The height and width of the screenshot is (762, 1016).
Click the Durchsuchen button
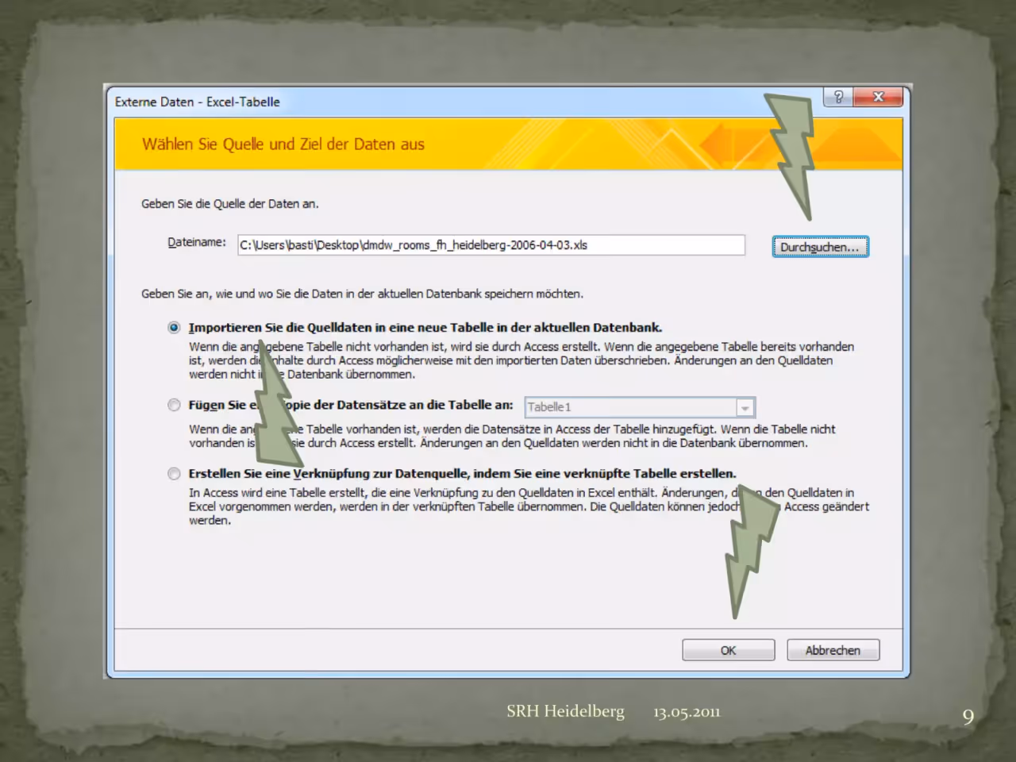point(820,247)
